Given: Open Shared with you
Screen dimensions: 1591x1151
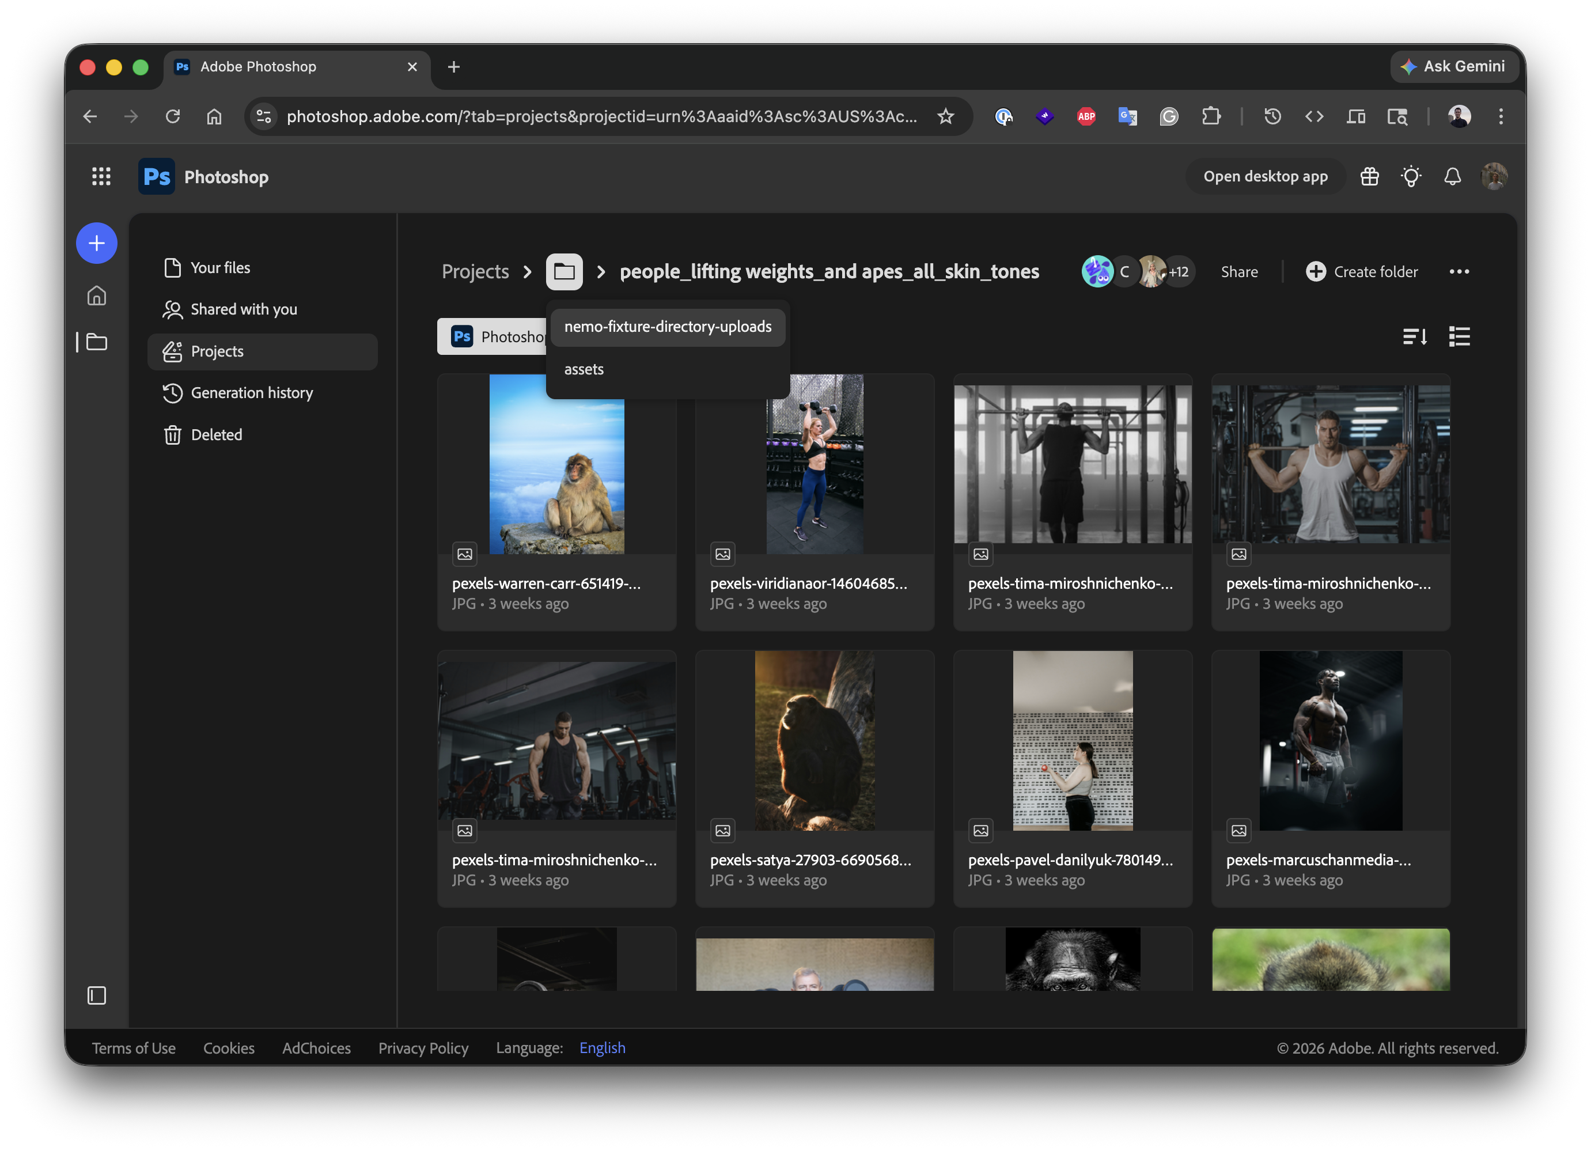Looking at the screenshot, I should click(262, 309).
